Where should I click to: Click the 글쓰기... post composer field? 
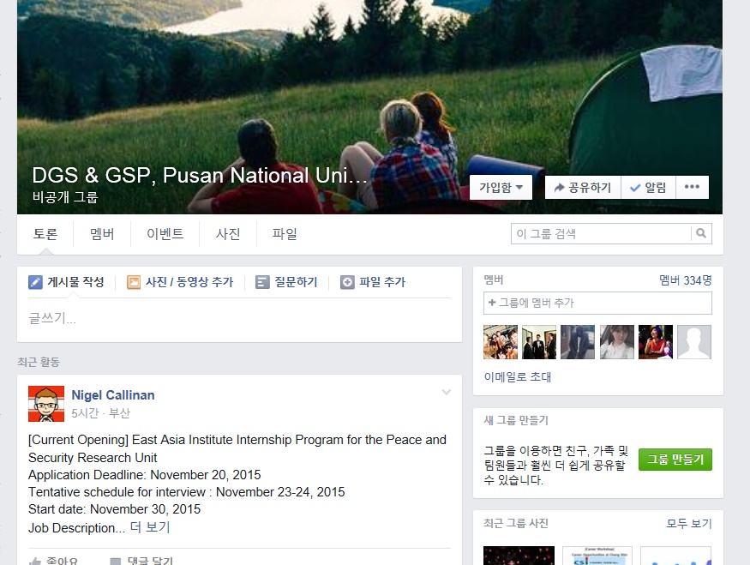click(x=239, y=318)
